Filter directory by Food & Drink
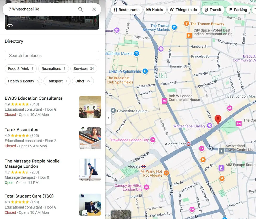 (x=21, y=69)
